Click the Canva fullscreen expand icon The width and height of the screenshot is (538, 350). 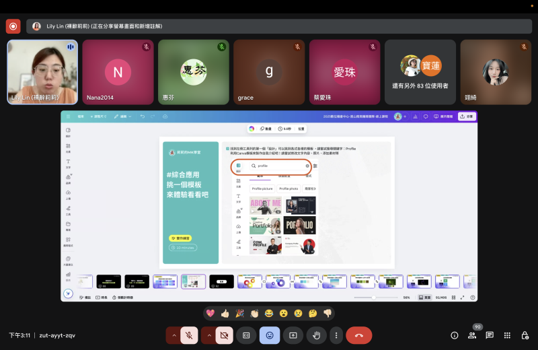(x=462, y=297)
